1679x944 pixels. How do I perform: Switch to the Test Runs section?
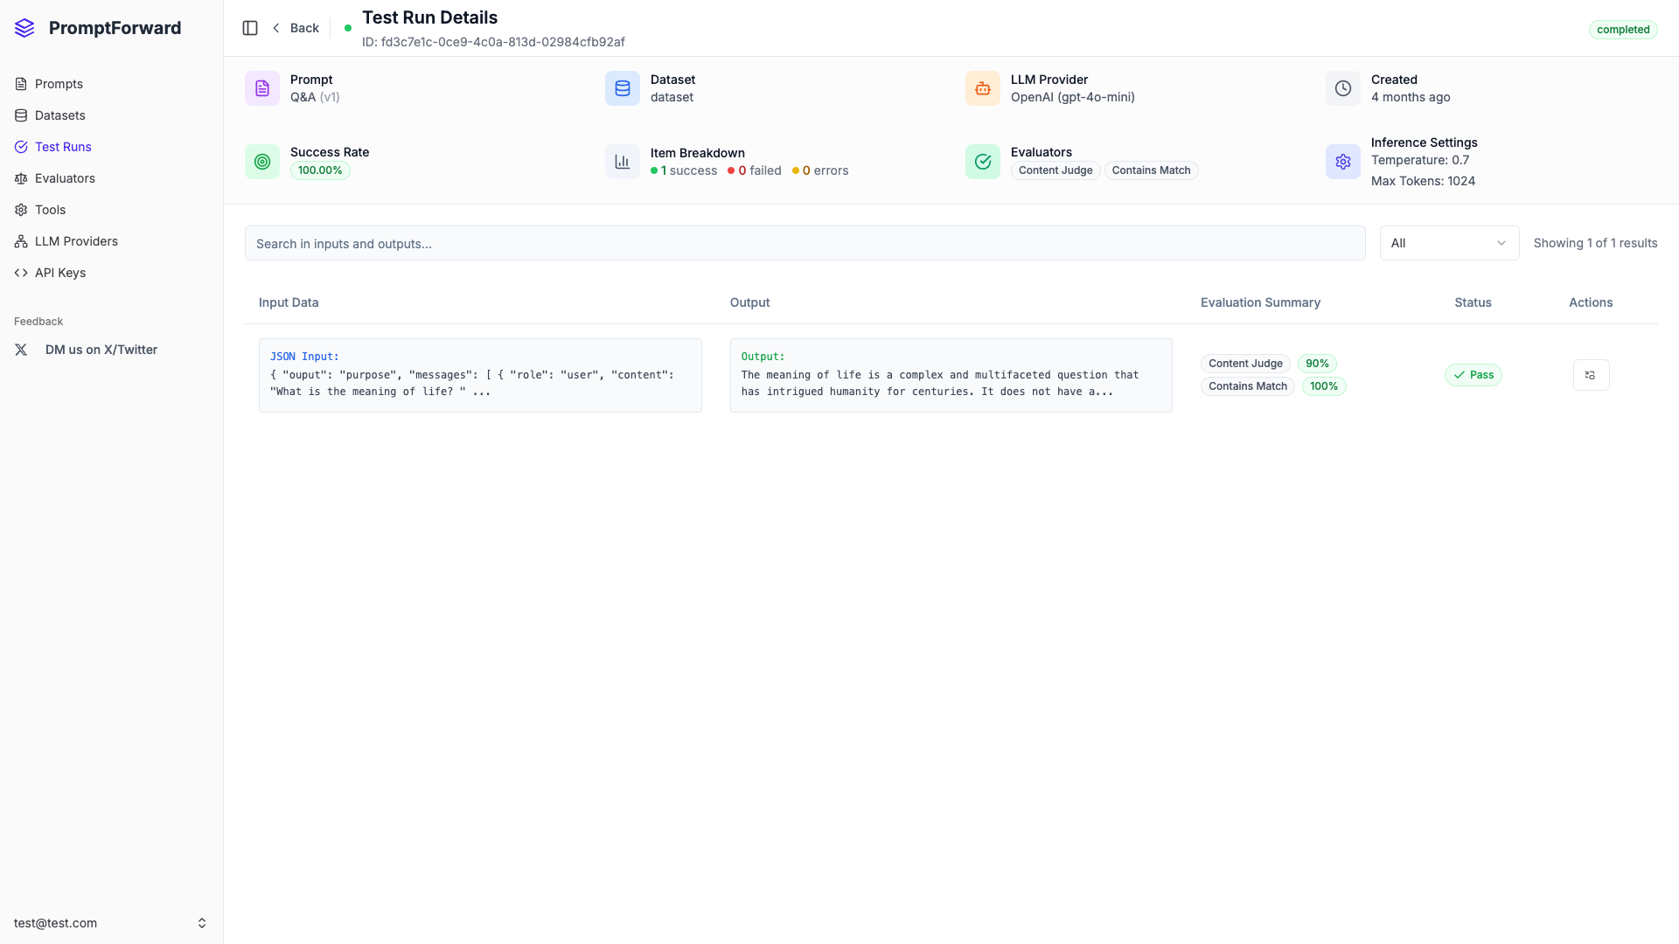[63, 147]
